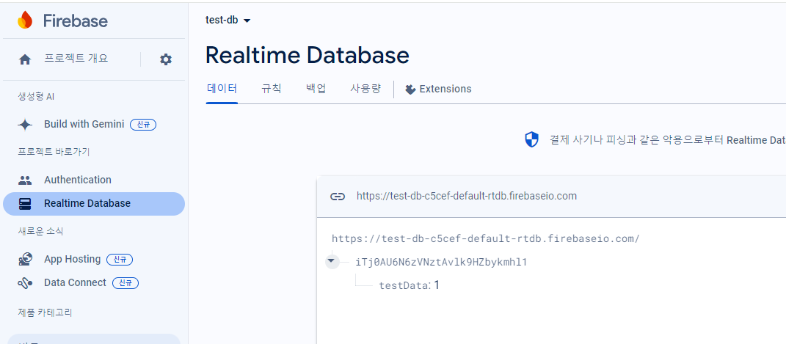Click the security warning banner text

667,139
